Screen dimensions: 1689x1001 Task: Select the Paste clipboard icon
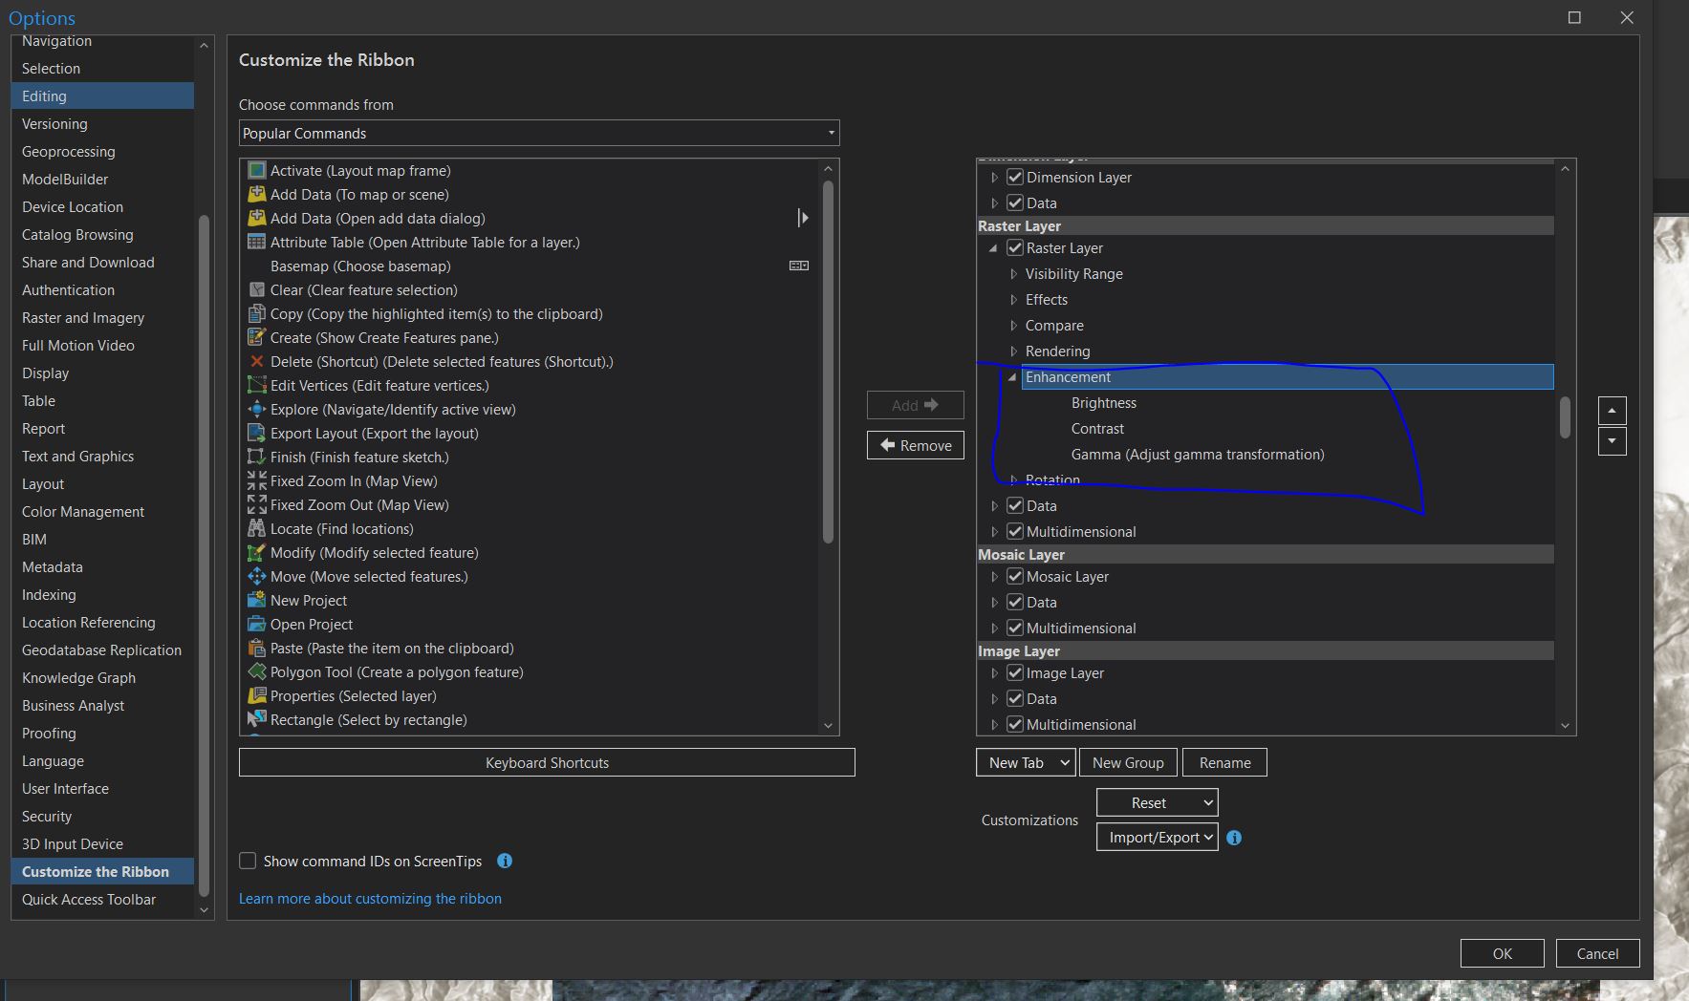pyautogui.click(x=257, y=648)
